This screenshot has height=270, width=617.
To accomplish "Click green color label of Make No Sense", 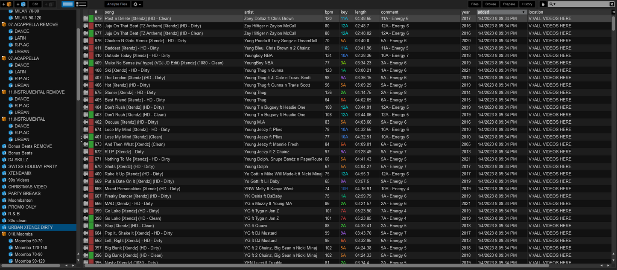I will tap(91, 63).
